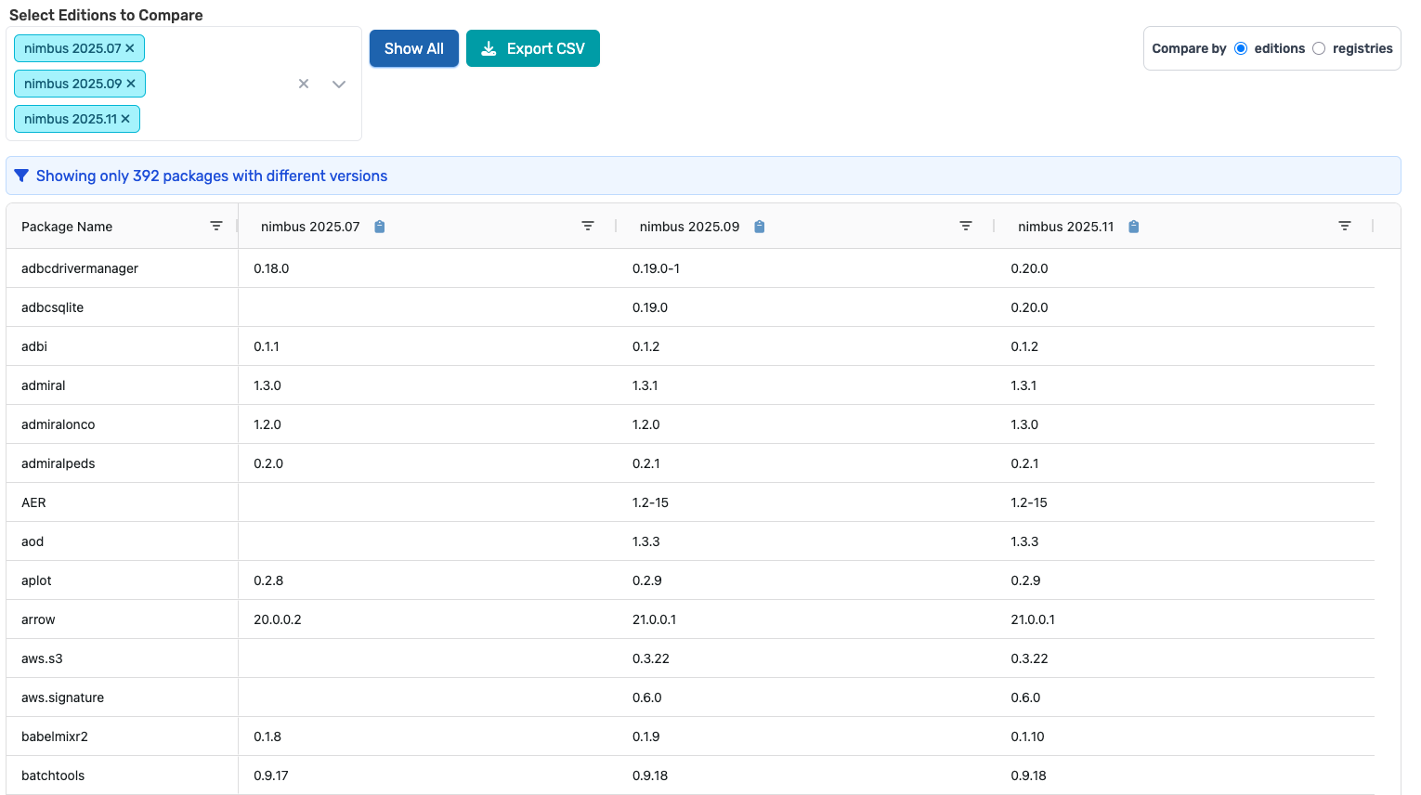The width and height of the screenshot is (1421, 795).
Task: Click the adbcdrivermanager package name cell
Action: (80, 268)
